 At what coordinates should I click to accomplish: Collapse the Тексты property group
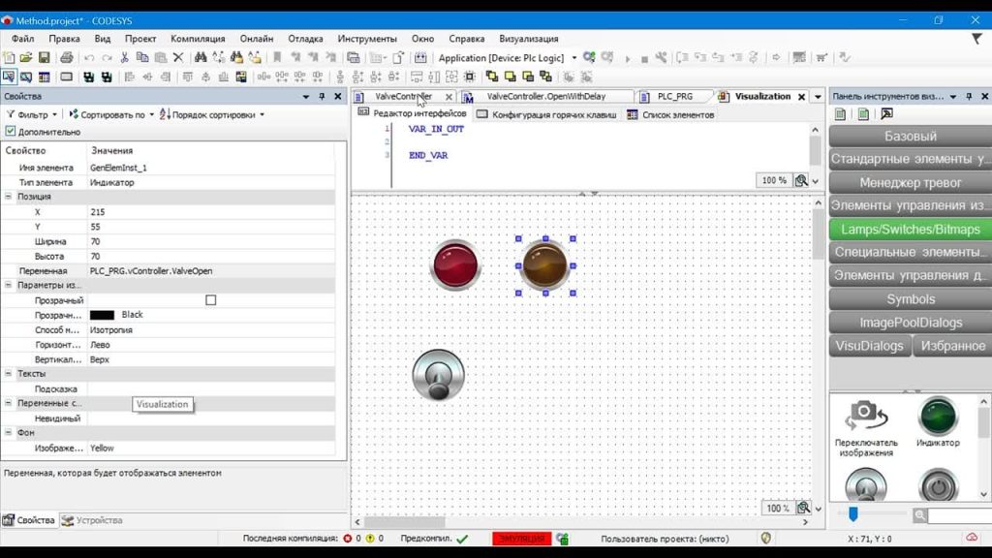8,374
